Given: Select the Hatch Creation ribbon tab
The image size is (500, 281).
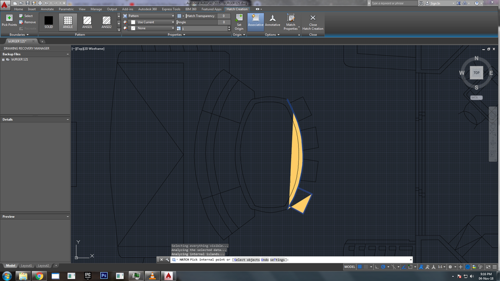Looking at the screenshot, I should click(x=237, y=9).
